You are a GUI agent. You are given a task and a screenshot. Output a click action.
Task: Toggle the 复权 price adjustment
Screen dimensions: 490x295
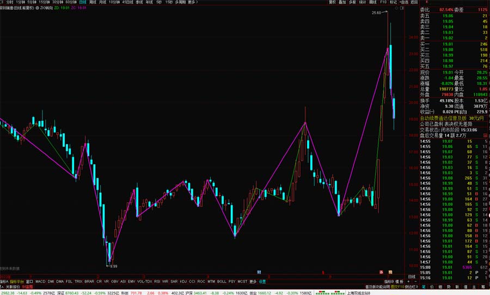tap(332, 2)
